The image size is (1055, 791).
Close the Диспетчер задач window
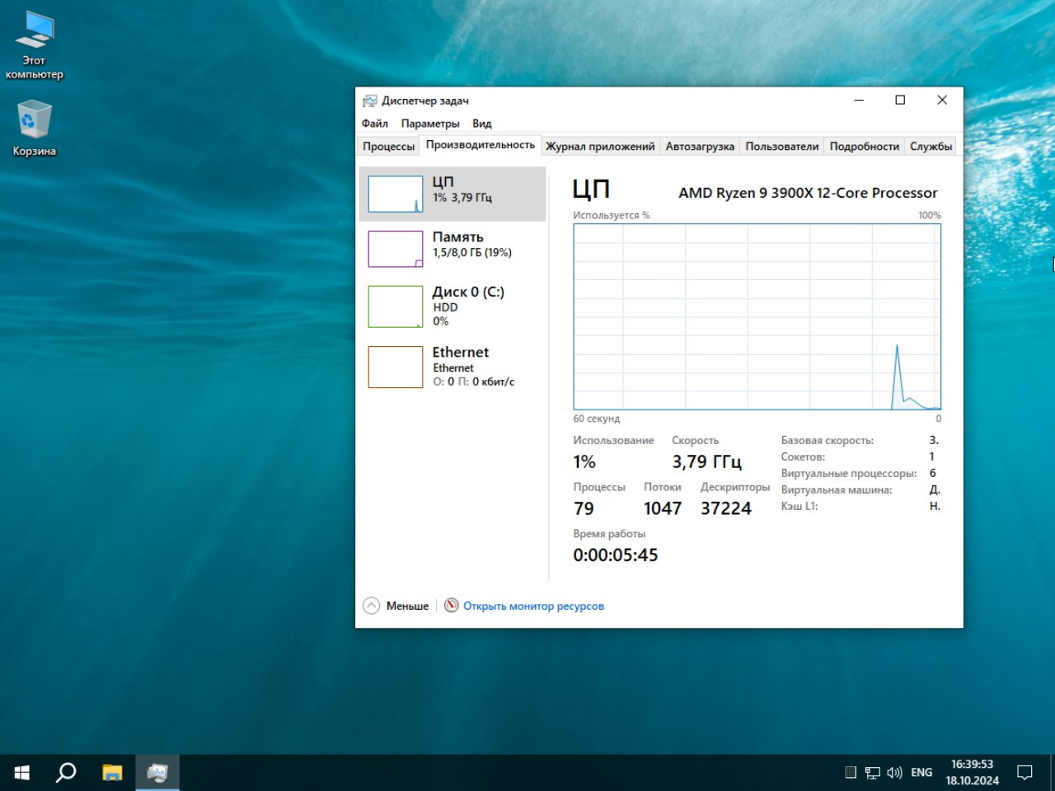click(x=942, y=100)
